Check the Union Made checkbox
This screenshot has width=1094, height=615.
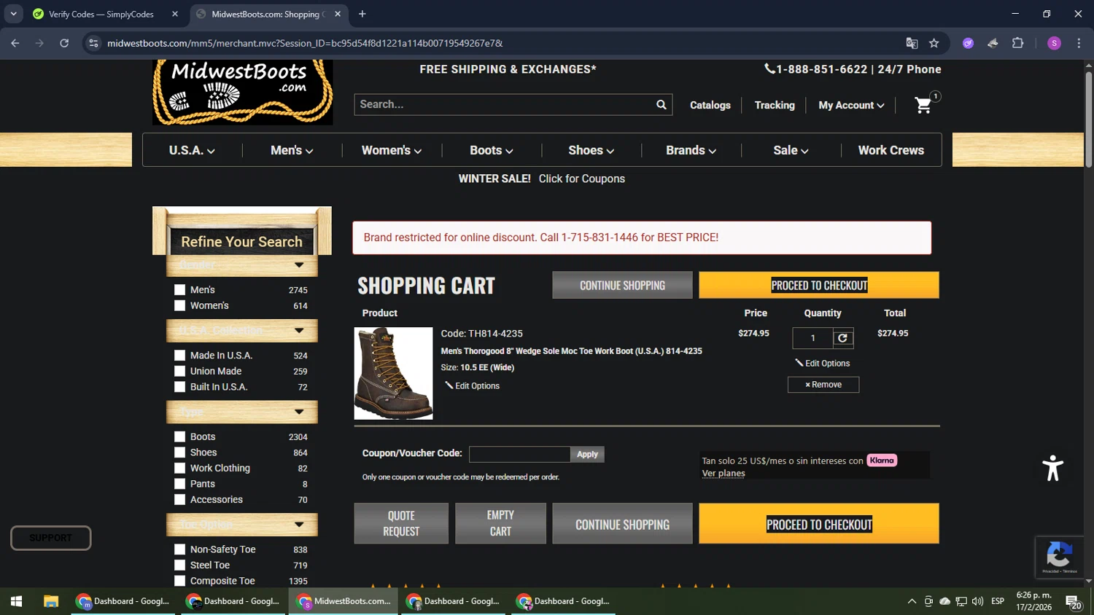pyautogui.click(x=179, y=372)
